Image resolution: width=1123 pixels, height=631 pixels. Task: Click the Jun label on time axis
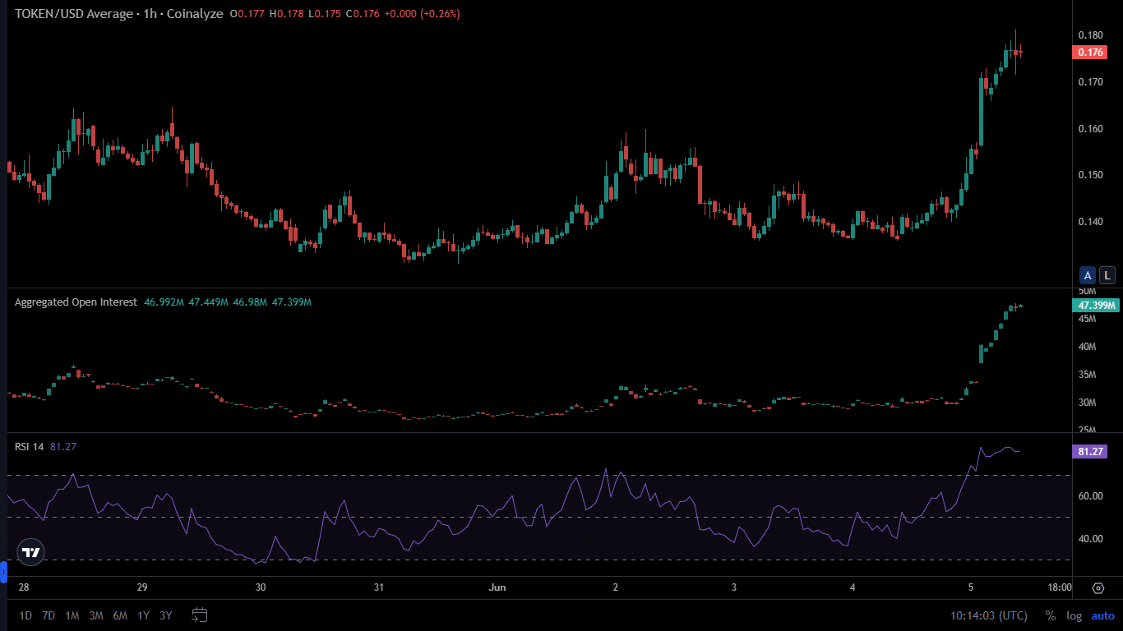(497, 587)
